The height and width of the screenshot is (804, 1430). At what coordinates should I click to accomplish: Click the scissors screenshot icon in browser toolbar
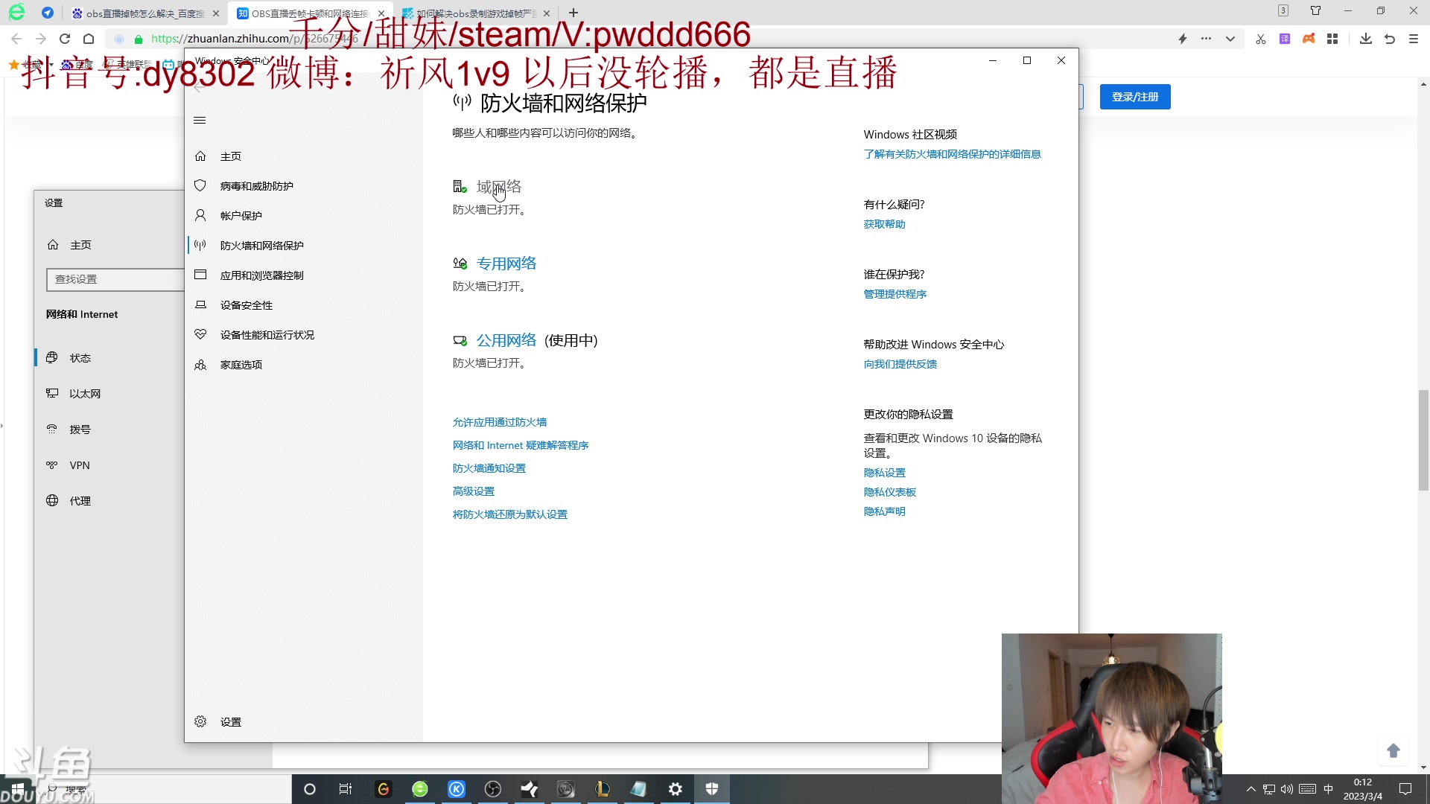point(1260,39)
